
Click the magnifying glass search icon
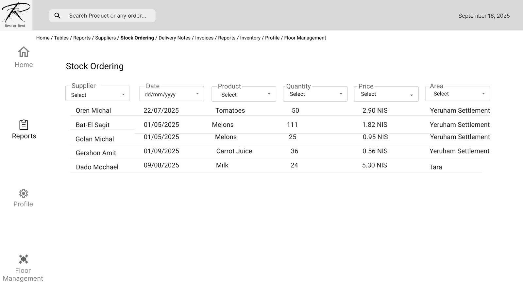(x=58, y=16)
